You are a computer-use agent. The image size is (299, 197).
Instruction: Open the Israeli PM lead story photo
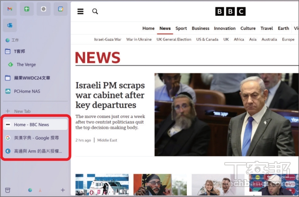[227, 115]
